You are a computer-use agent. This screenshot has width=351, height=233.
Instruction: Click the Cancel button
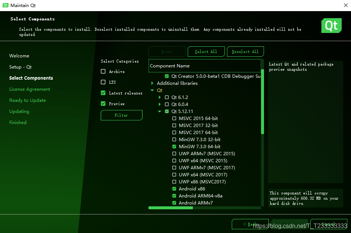[329, 224]
